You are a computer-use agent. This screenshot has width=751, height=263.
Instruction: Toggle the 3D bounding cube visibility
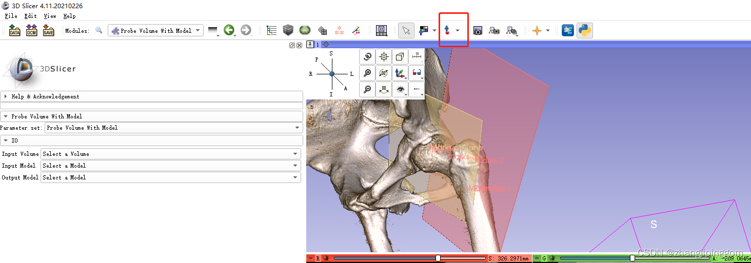(x=401, y=56)
